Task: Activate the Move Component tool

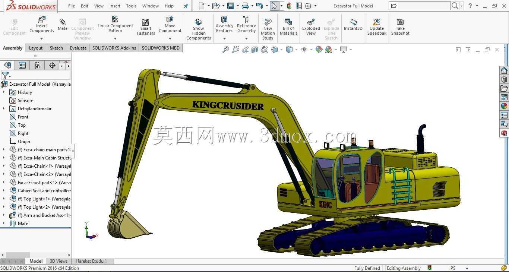Action: (170, 24)
